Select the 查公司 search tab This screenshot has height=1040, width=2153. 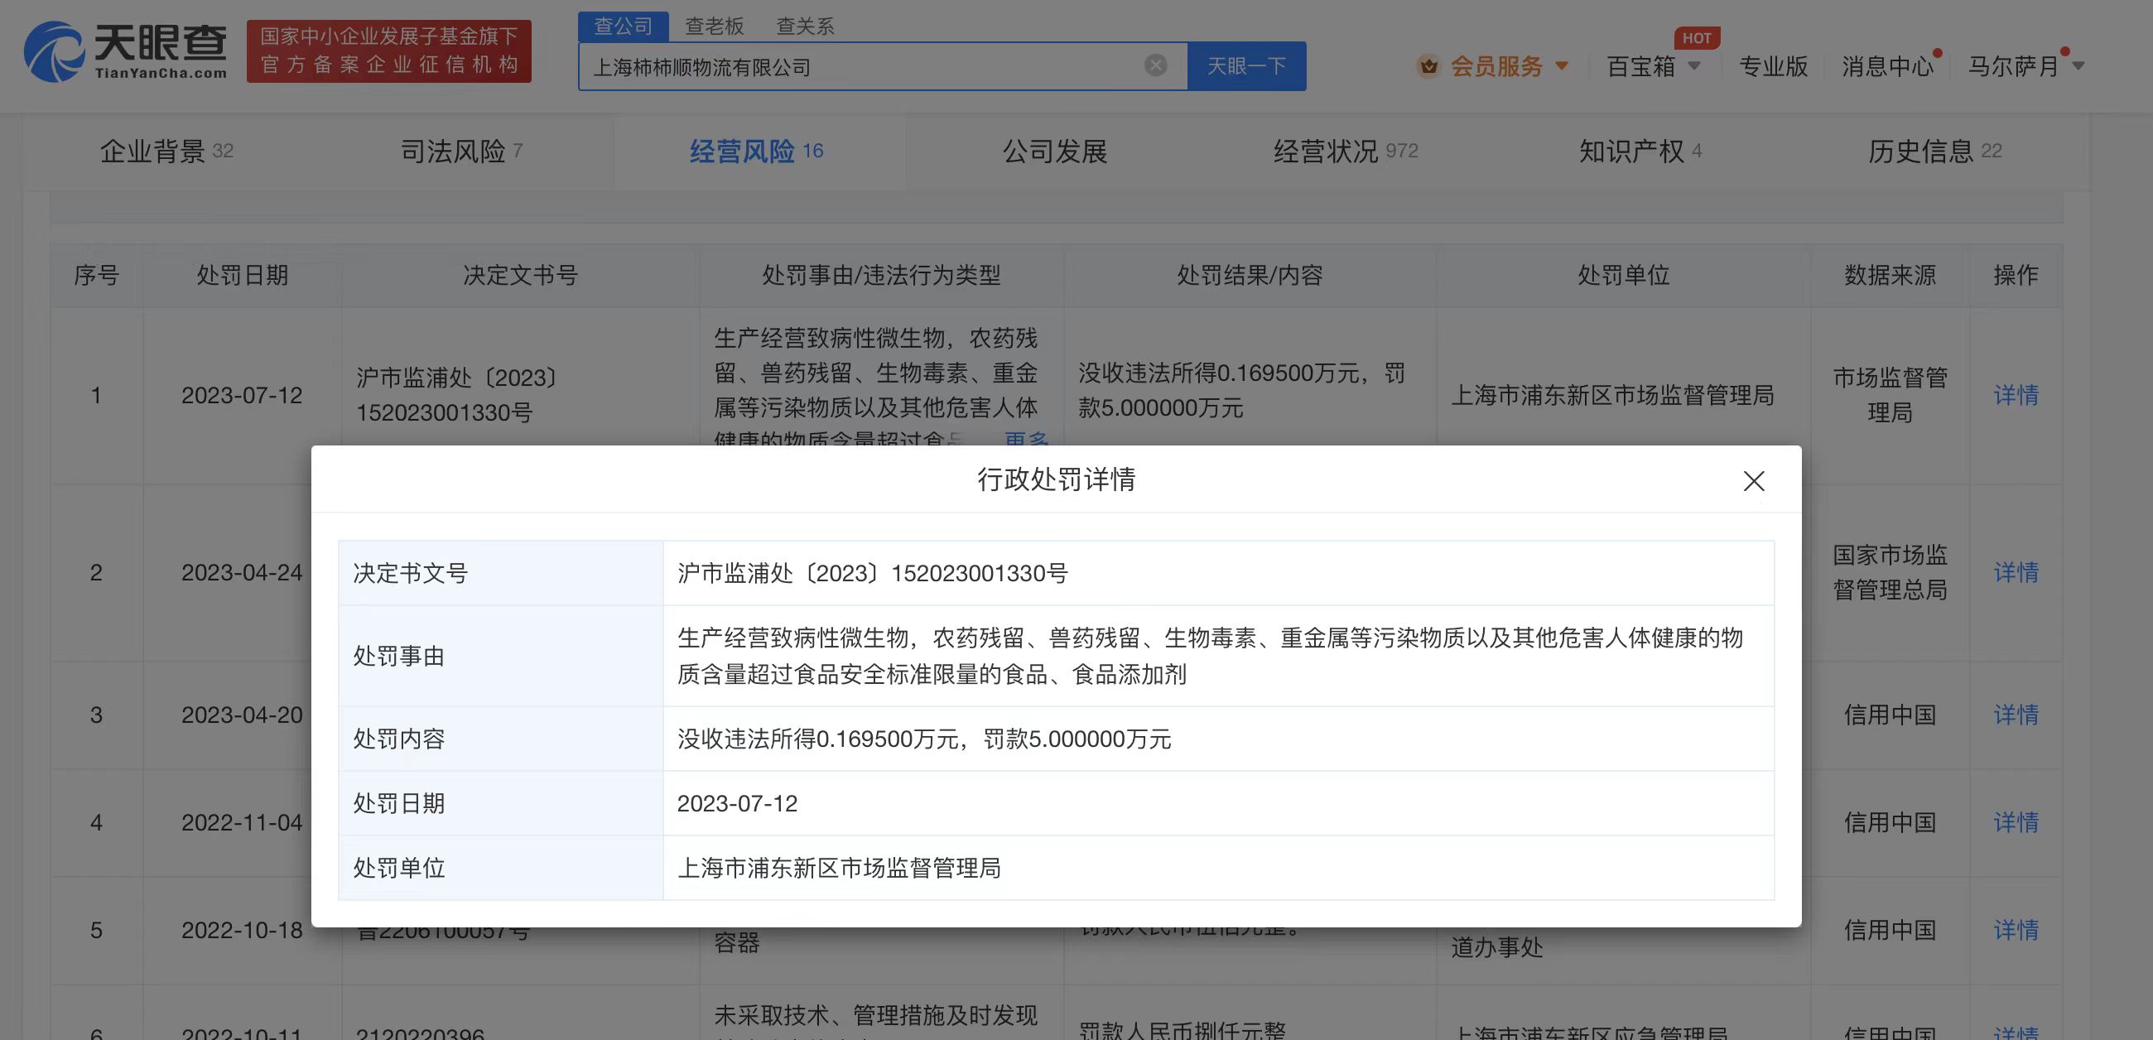[623, 26]
